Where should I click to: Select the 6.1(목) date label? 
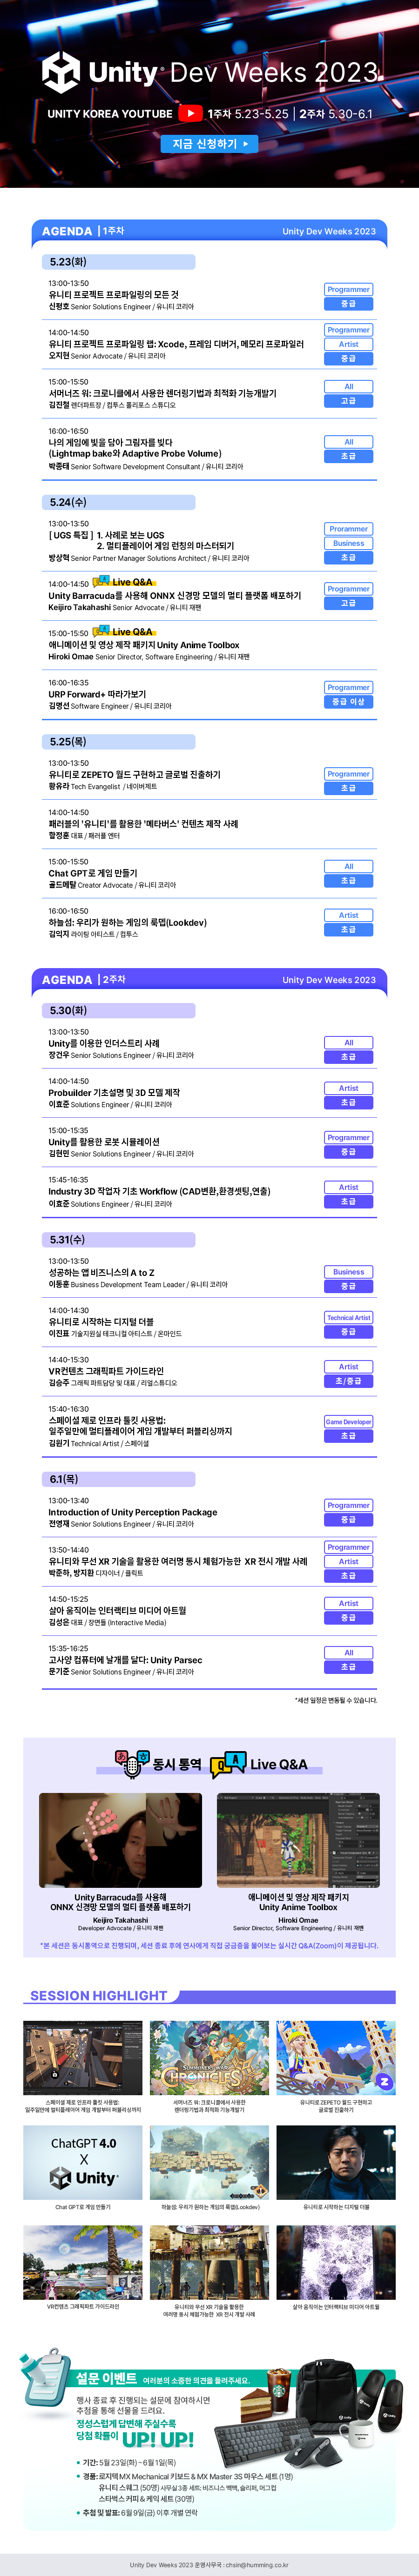[x=63, y=1479]
